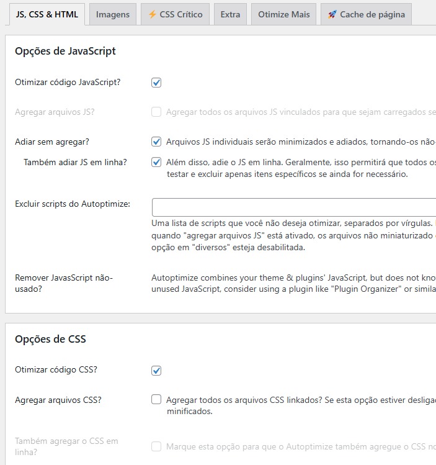Click the Também adiar JS em linha? label

point(75,162)
